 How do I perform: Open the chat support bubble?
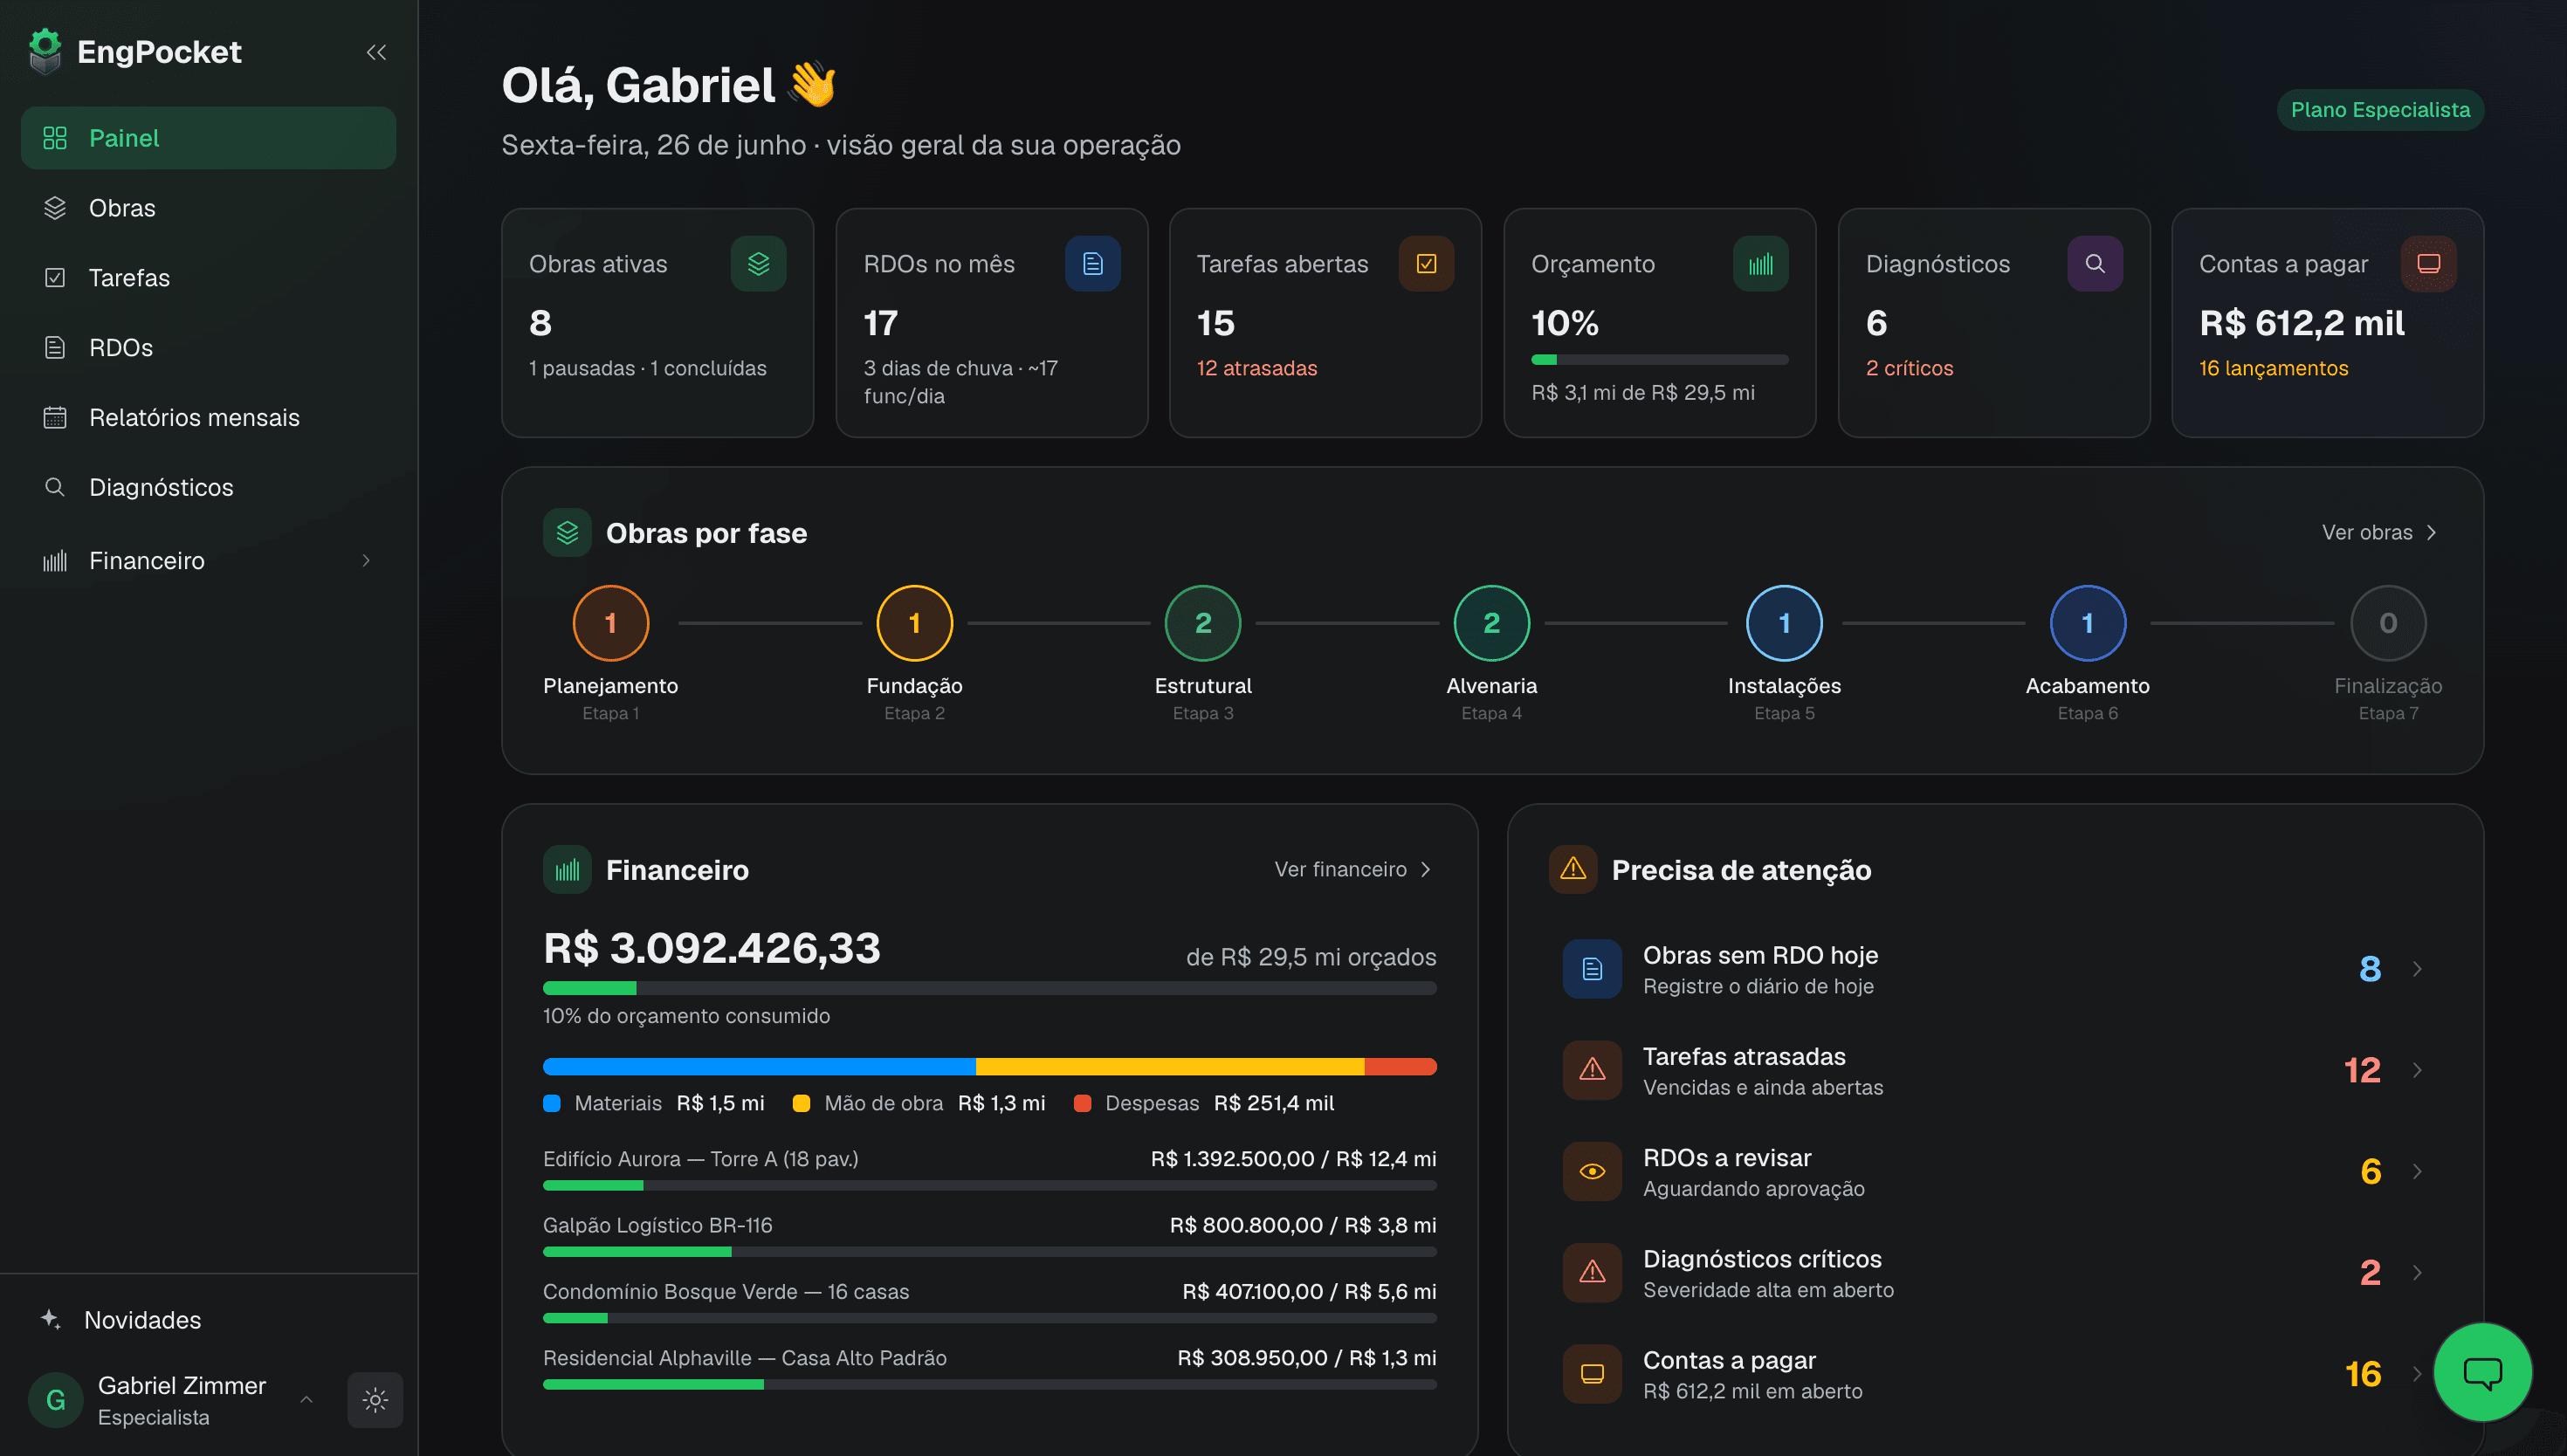(x=2482, y=1372)
